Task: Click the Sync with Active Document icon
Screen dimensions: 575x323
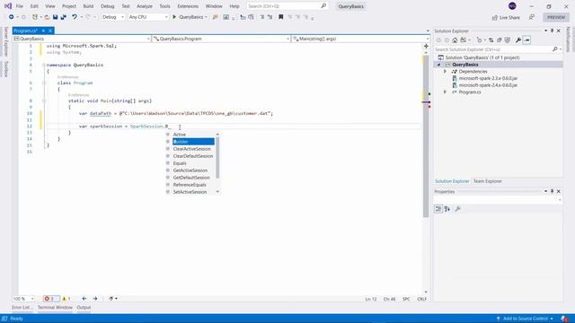Action: tap(491, 39)
